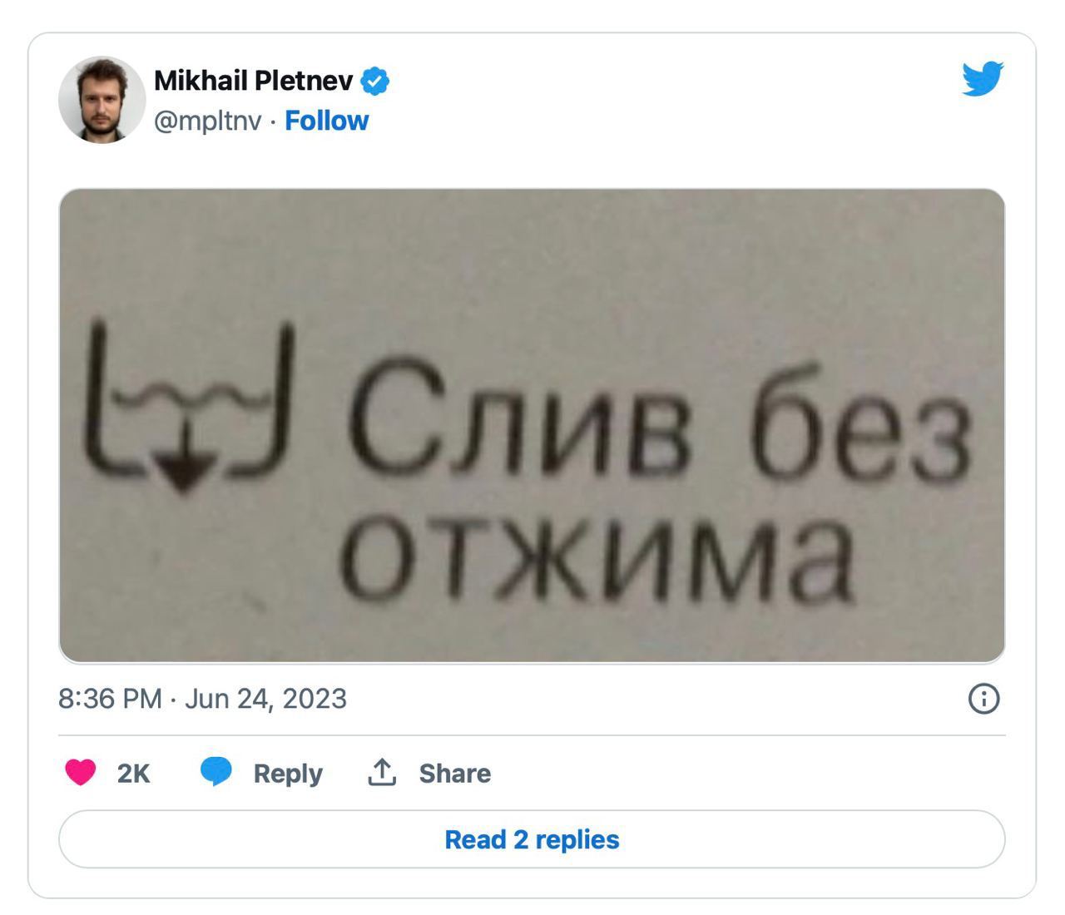Click the 2K likes count
The image size is (1065, 915).
point(133,774)
